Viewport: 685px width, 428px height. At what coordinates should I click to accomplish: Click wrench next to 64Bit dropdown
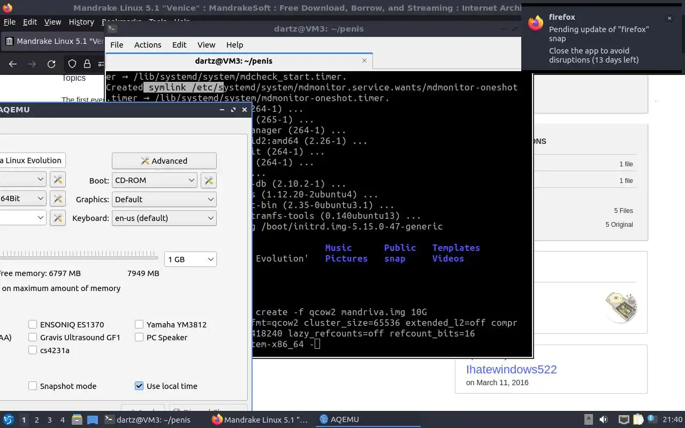click(58, 198)
